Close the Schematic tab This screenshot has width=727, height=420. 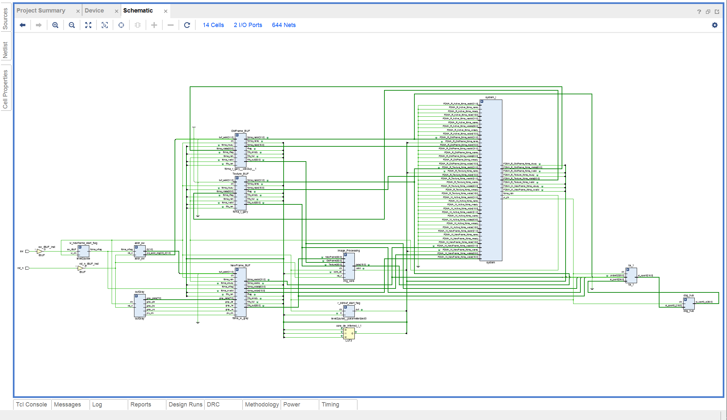pos(166,11)
